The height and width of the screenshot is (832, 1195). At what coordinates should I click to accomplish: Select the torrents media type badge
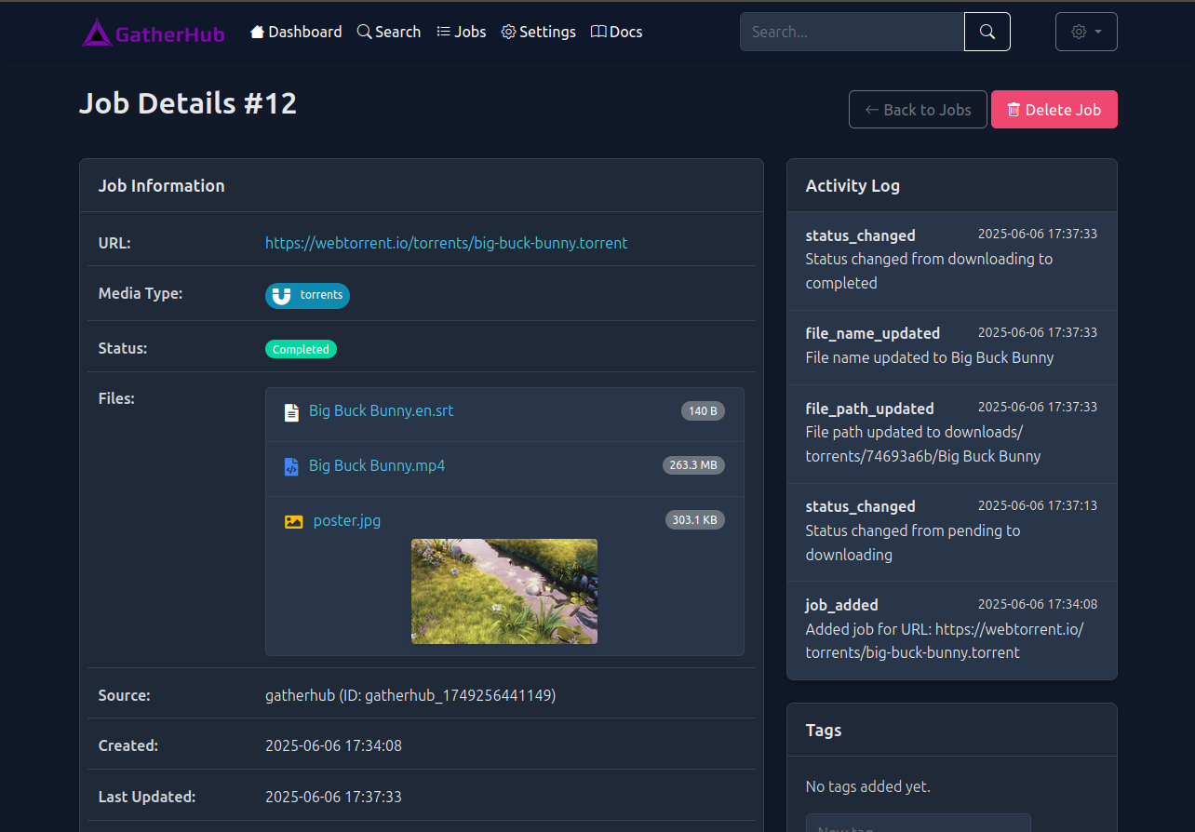(307, 295)
